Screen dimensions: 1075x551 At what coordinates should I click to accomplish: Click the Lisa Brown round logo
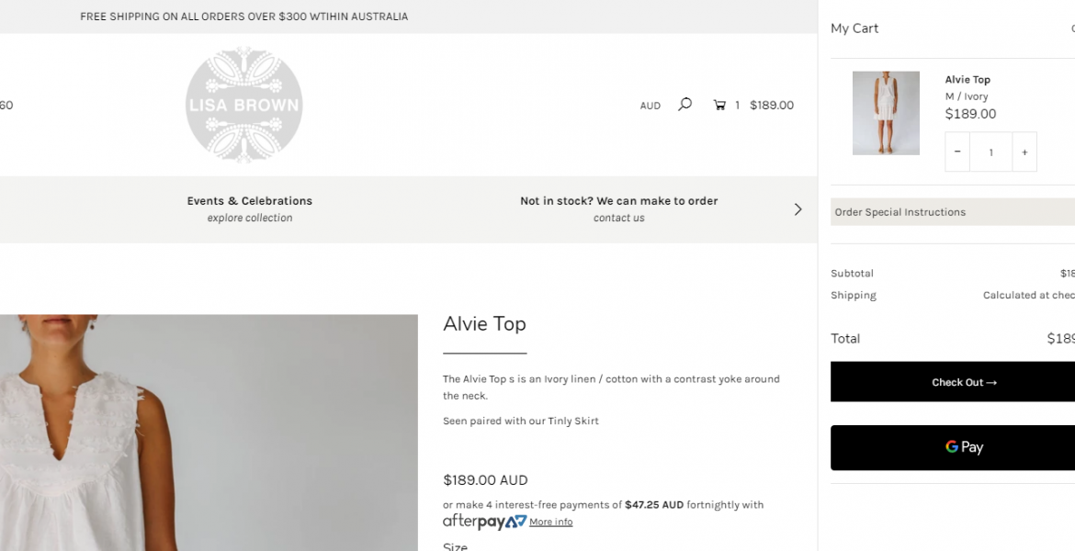tap(243, 105)
